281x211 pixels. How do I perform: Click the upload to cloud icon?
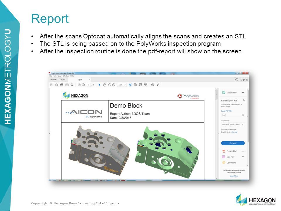[x=56, y=85]
